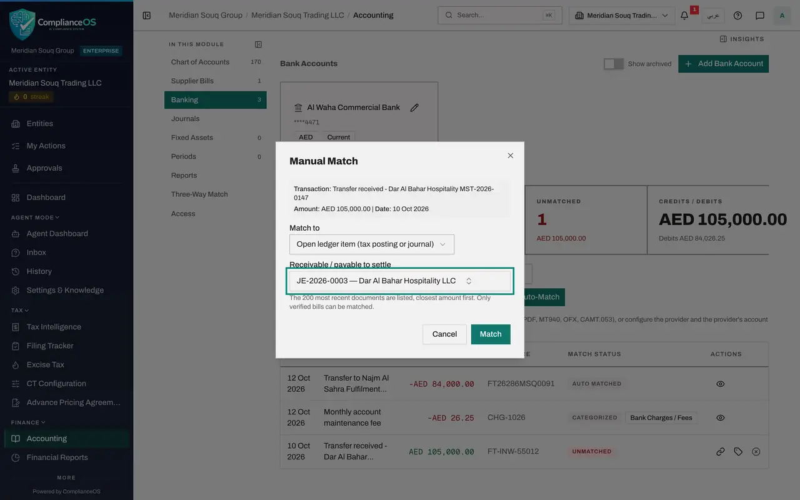Viewport: 800px width, 500px height.
Task: Collapse the Finance section in the sidebar
Action: pyautogui.click(x=28, y=422)
